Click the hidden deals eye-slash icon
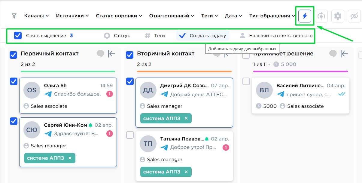The image size is (362, 183). [x=354, y=16]
